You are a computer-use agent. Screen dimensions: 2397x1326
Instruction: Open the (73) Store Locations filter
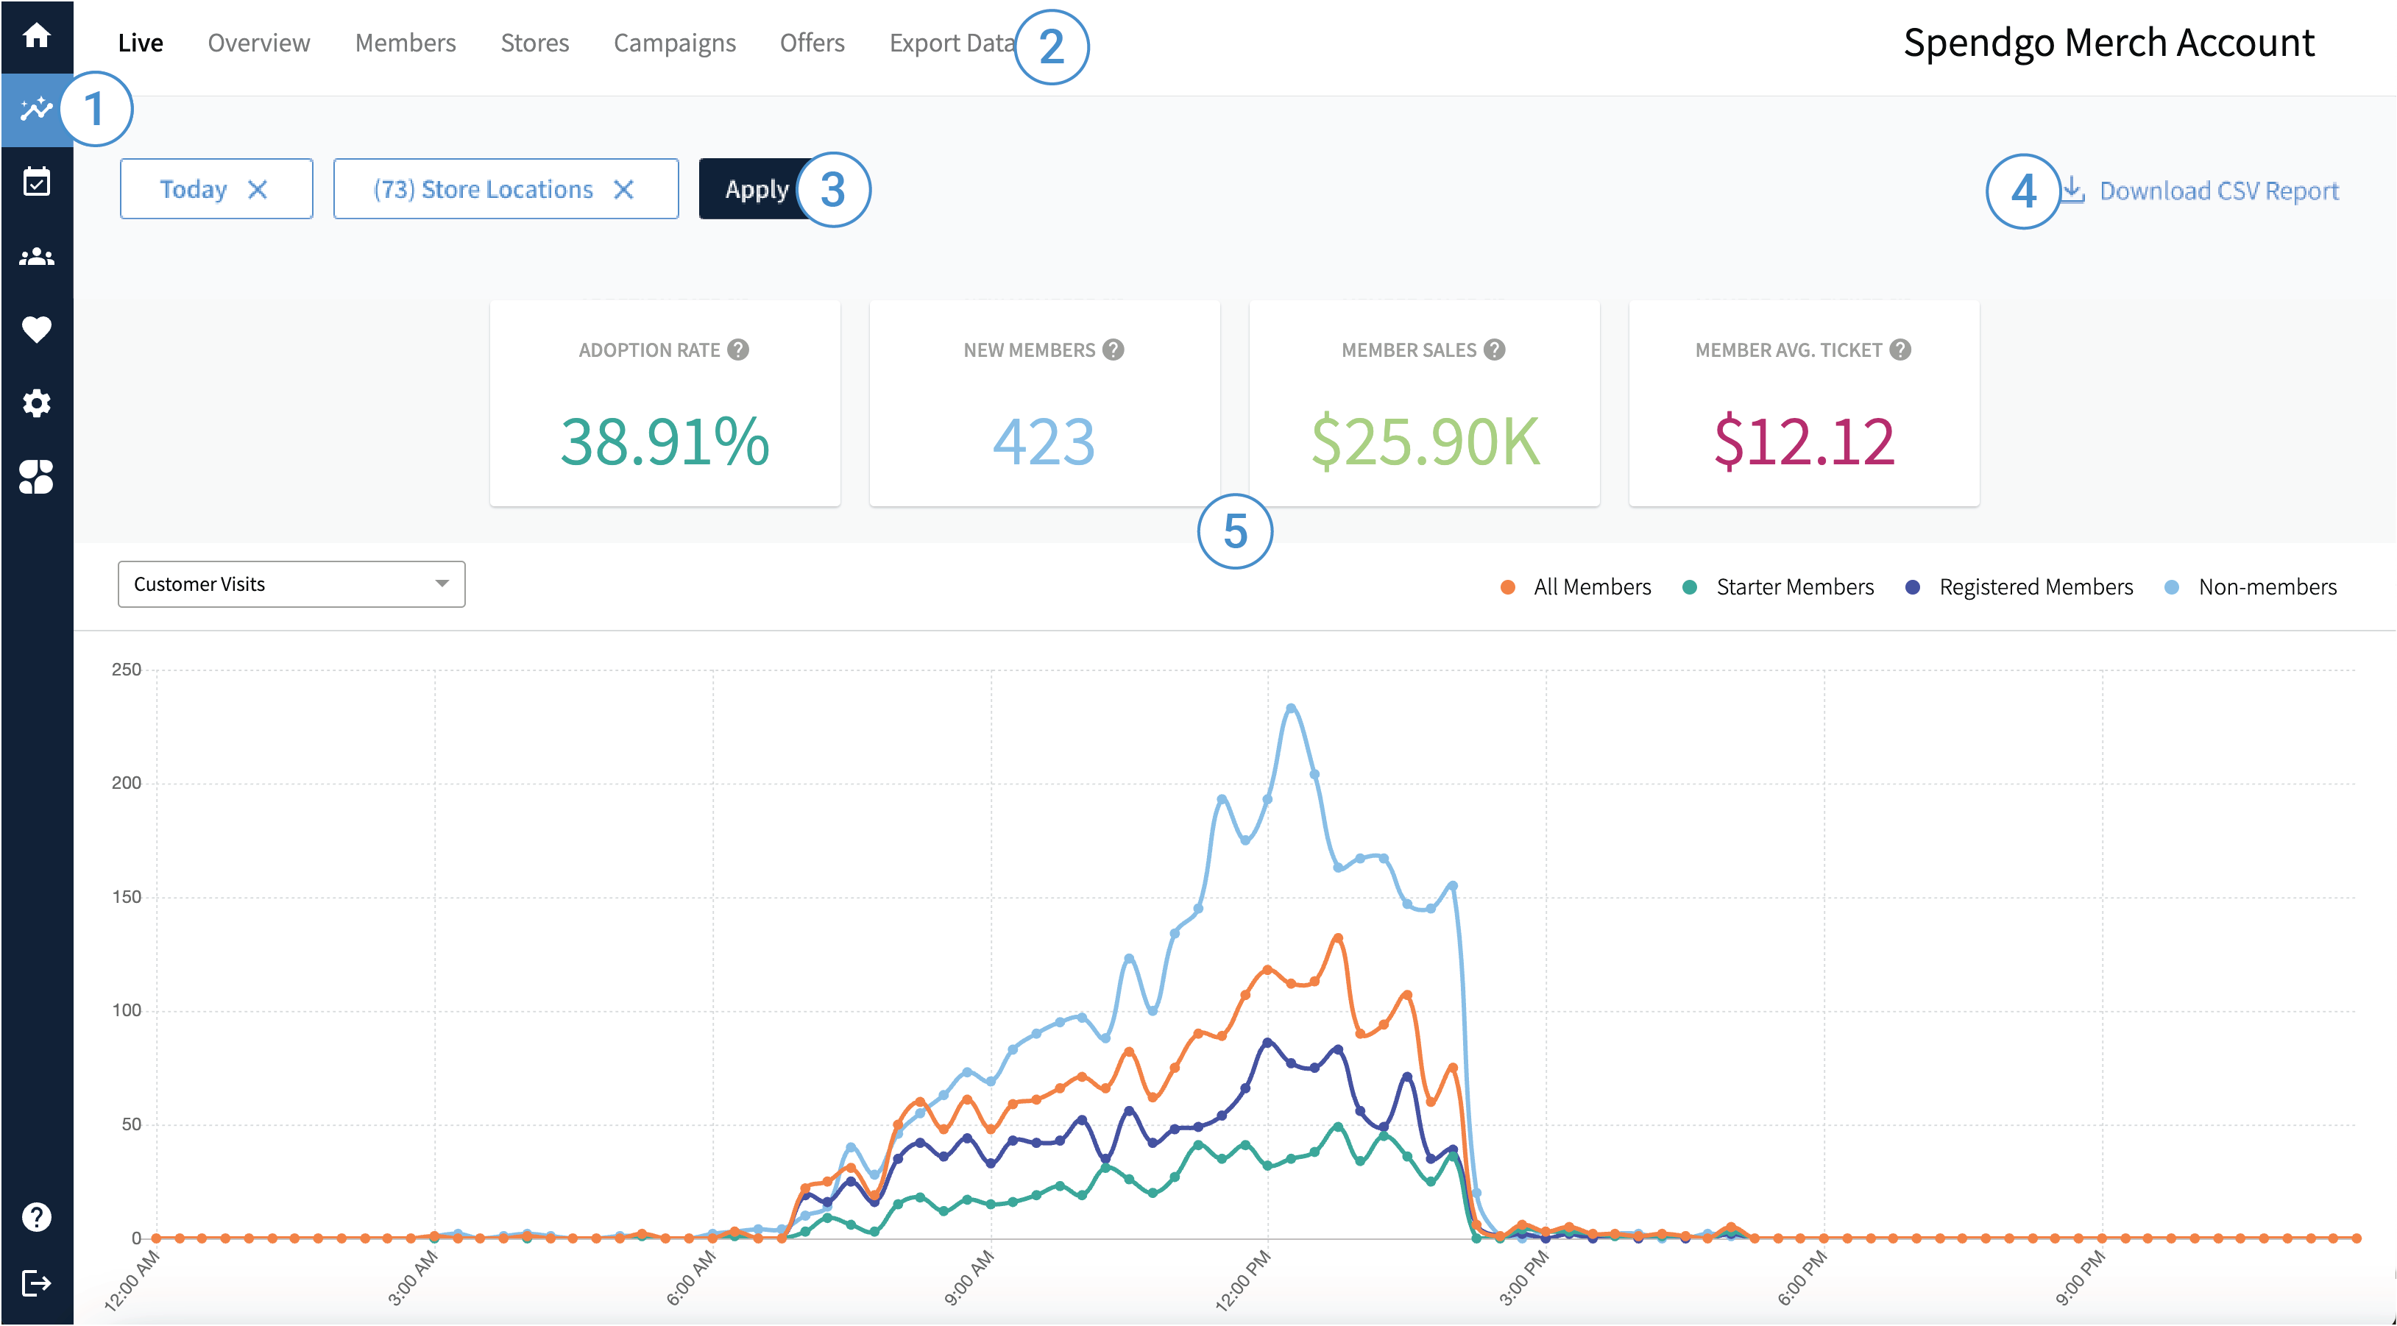pyautogui.click(x=483, y=190)
